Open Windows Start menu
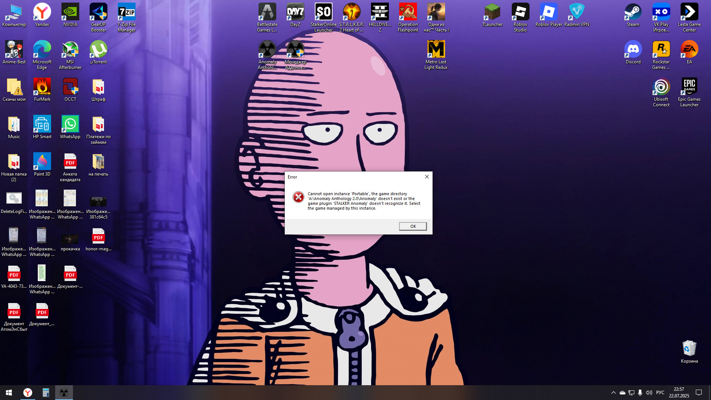 pos(9,393)
